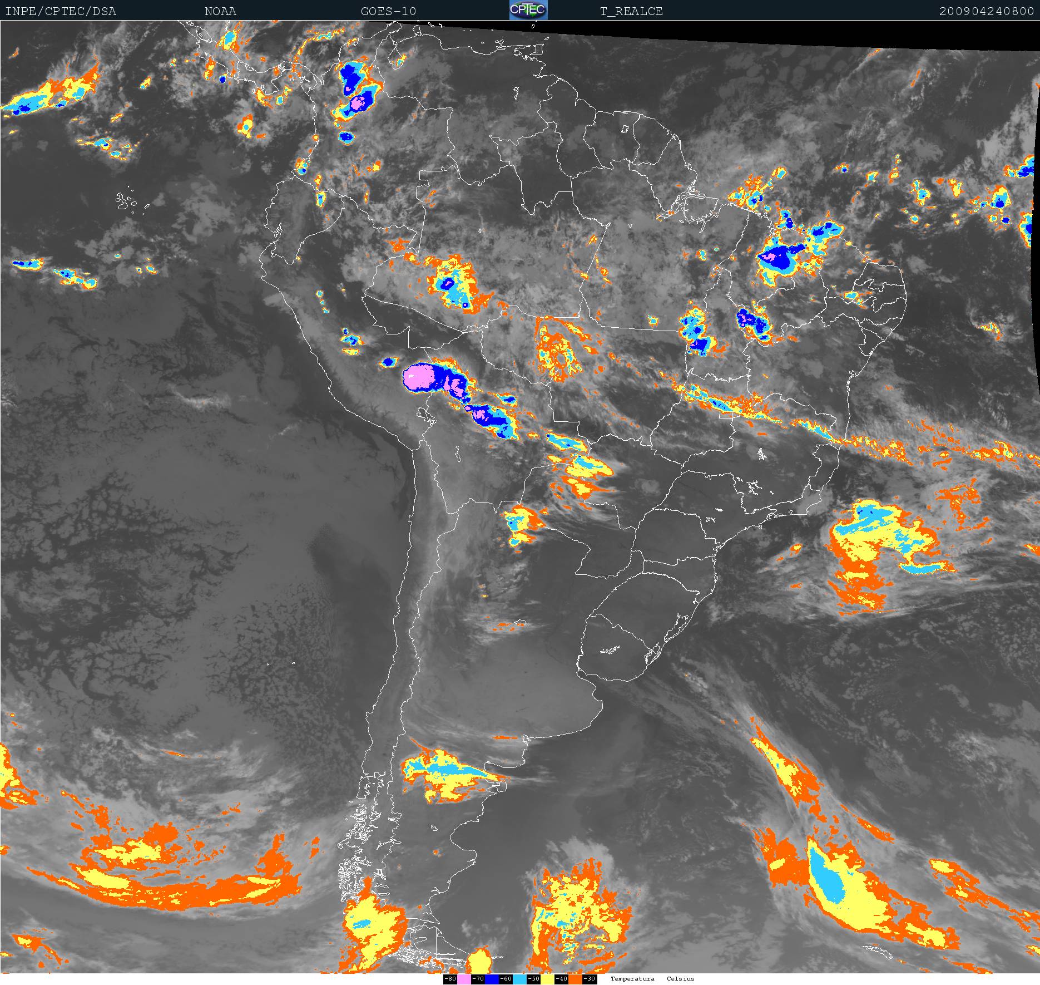
Task: Click the T_REALCE product label
Action: tap(631, 11)
